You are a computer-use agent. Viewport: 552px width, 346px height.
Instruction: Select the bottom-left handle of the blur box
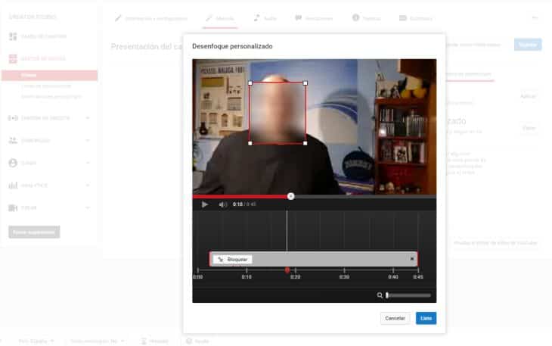pos(250,143)
